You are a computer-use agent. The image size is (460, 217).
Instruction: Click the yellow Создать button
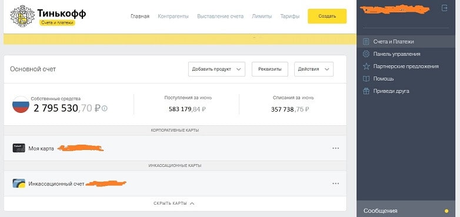click(x=327, y=16)
